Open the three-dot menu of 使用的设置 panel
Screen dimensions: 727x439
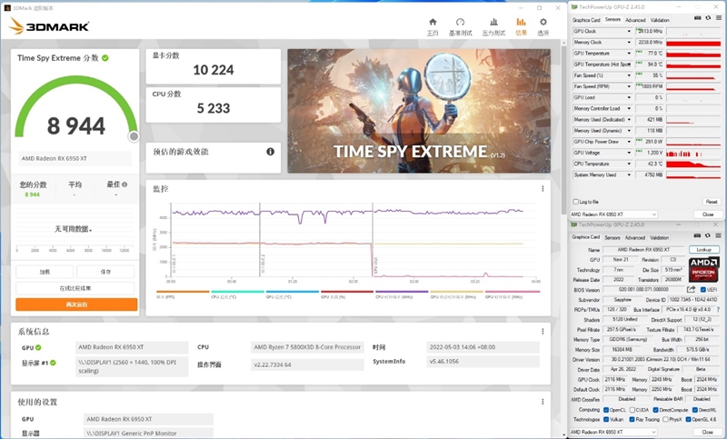click(543, 402)
